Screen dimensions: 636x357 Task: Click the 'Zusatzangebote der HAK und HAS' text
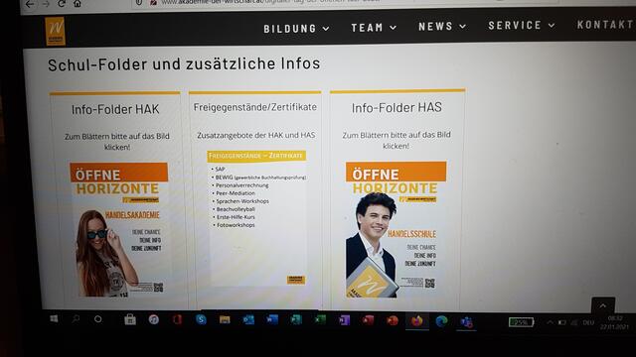point(256,135)
